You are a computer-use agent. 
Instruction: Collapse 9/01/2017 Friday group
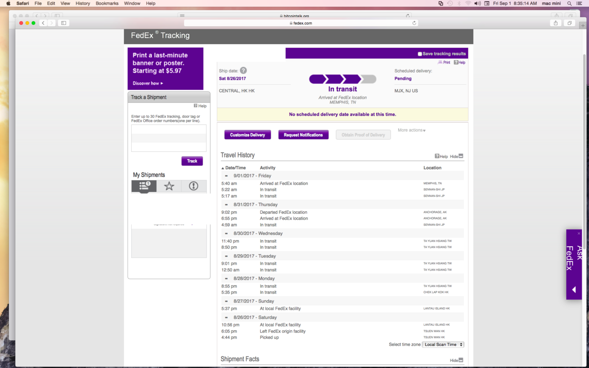226,176
